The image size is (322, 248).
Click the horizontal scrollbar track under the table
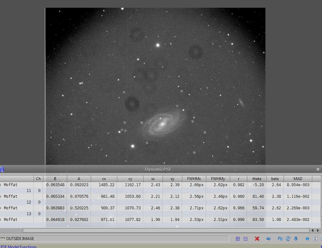[166, 230]
